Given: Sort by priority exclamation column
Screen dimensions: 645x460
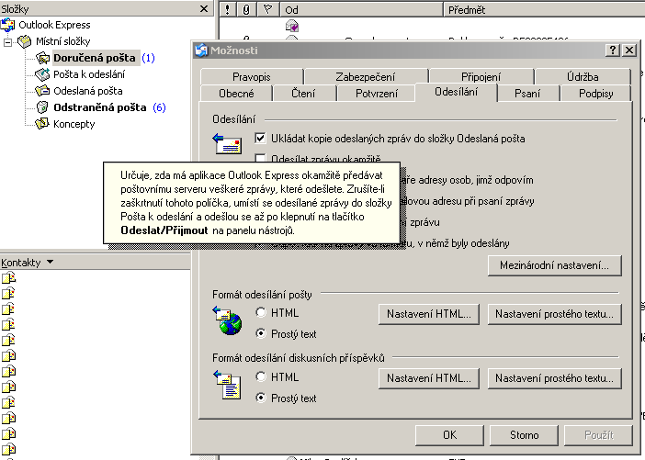Looking at the screenshot, I should (228, 9).
